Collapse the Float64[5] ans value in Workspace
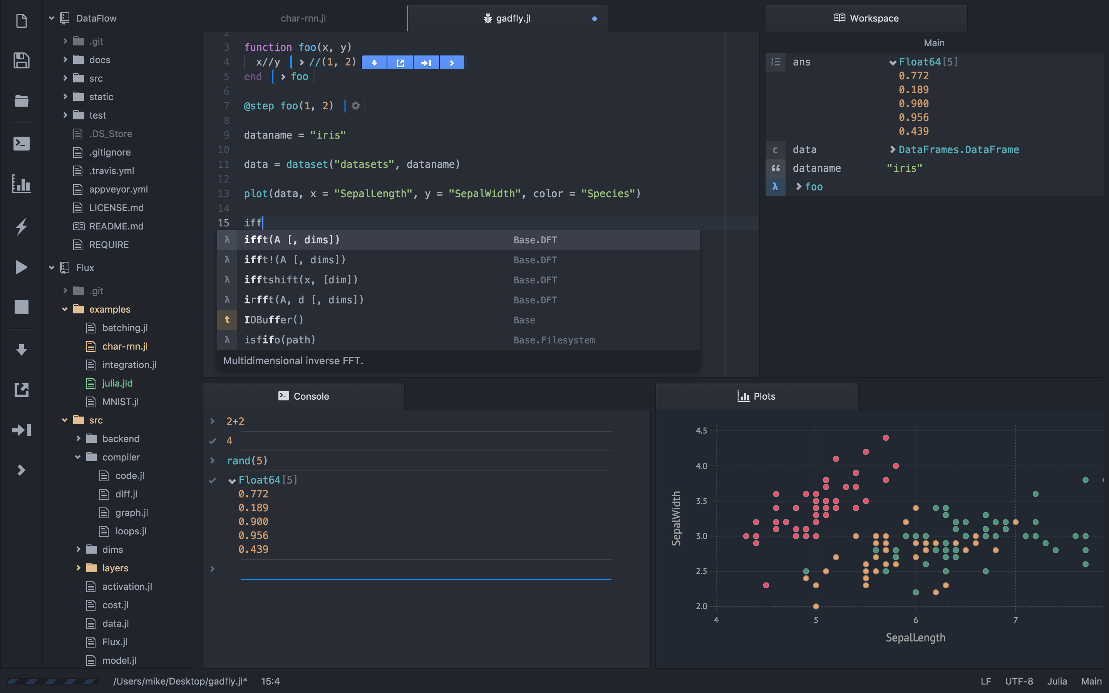The height and width of the screenshot is (693, 1109). [893, 63]
